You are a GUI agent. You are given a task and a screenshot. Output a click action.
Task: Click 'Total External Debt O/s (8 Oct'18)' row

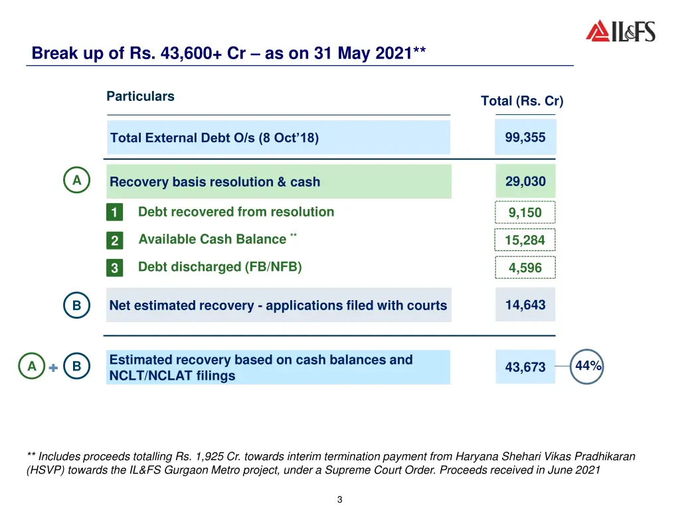tap(278, 137)
